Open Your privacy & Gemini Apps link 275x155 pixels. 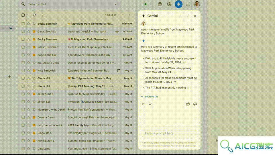pyautogui.click(x=183, y=146)
